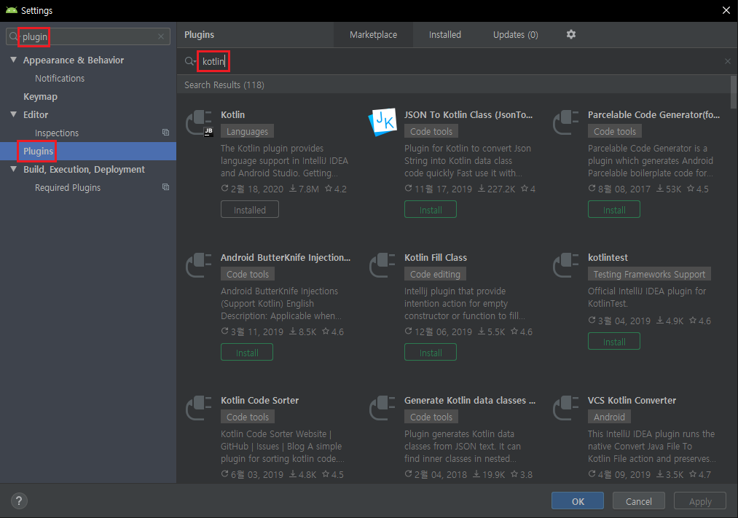Open JSON To Kotlin Class title
Screen dimensions: 738x518
(x=468, y=114)
